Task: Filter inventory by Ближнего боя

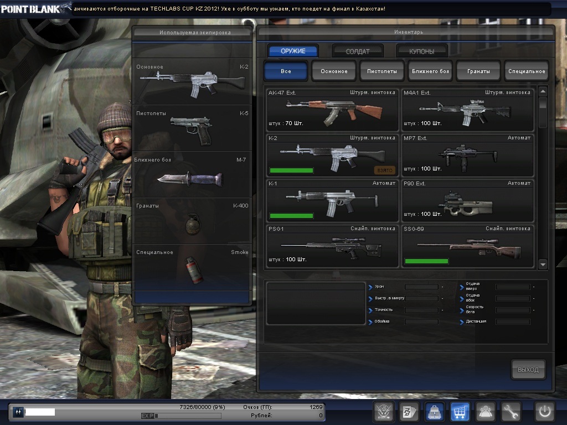Action: 430,71
